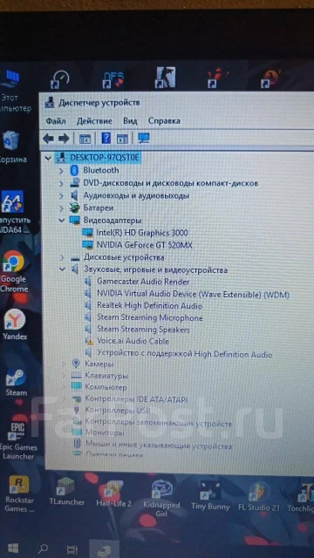314x558 pixels.
Task: Select NVIDIA GeForce GT 520MX adapter
Action: 144,245
